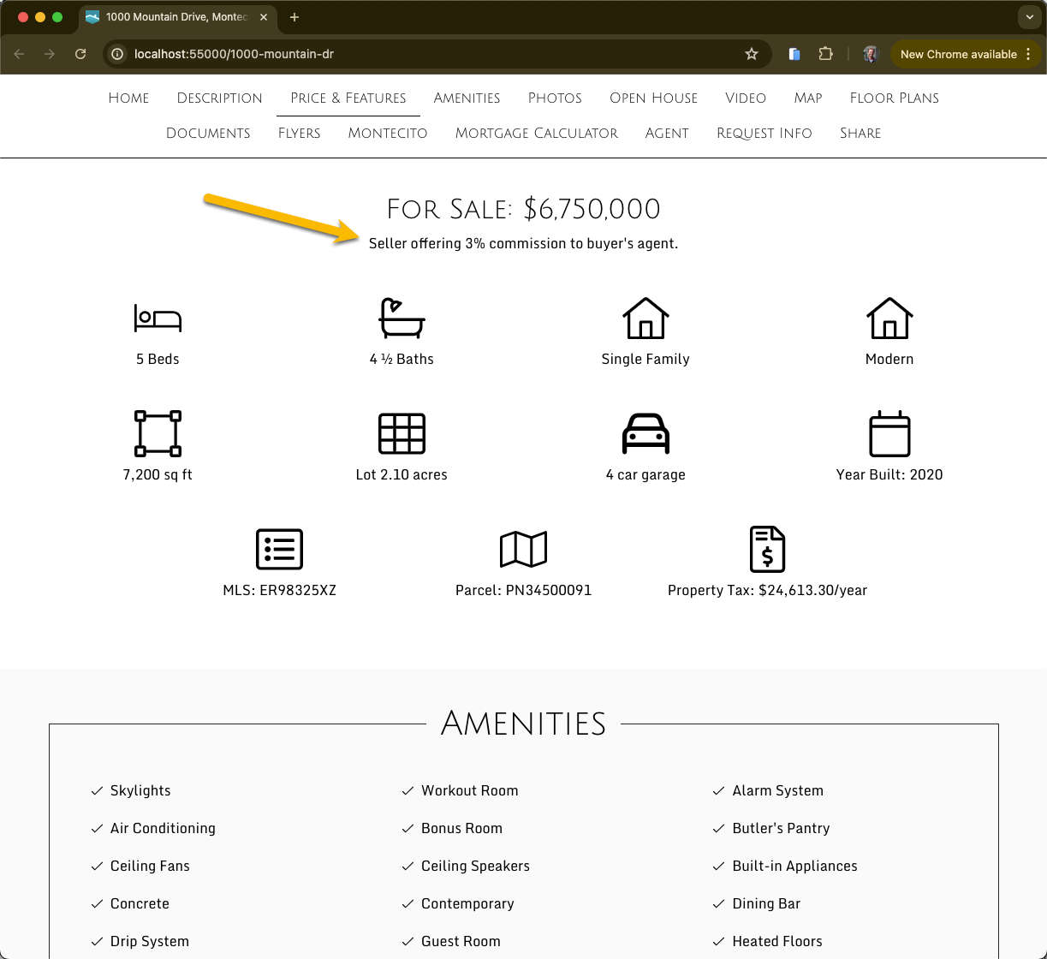Open the Mortgage Calculator
This screenshot has width=1047, height=959.
pyautogui.click(x=536, y=133)
